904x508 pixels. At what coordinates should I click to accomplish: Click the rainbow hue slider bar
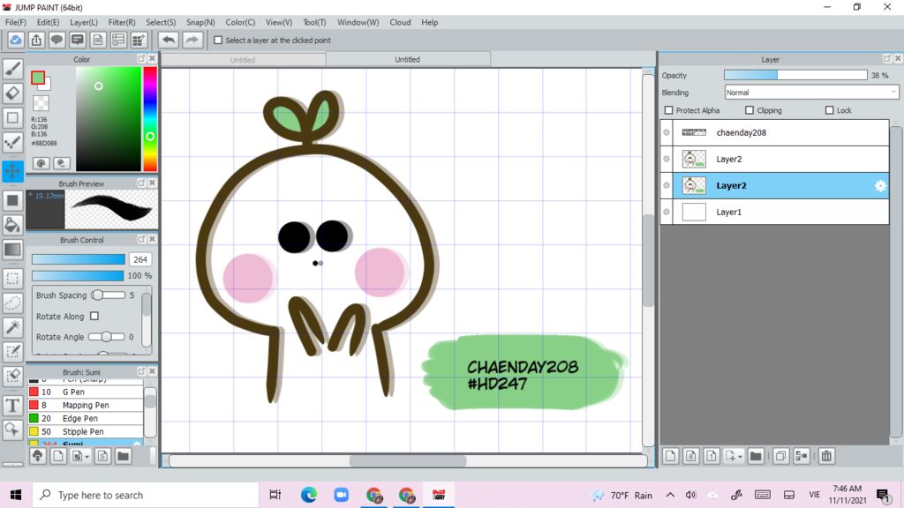pos(150,118)
